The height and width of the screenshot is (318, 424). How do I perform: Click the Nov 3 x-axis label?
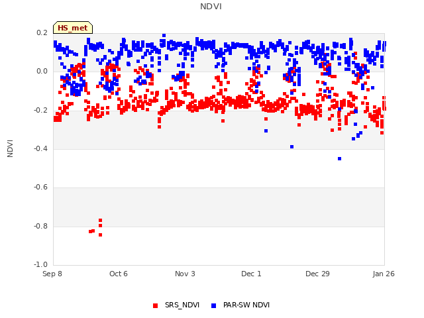(185, 274)
